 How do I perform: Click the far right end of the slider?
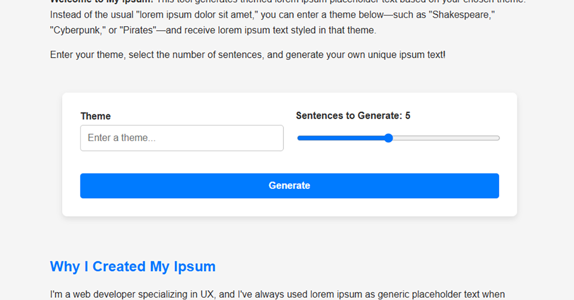pos(498,138)
